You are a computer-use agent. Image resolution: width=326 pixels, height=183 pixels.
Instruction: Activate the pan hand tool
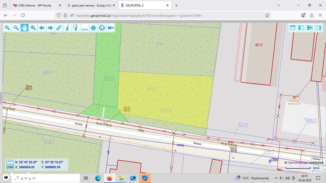click(x=24, y=28)
